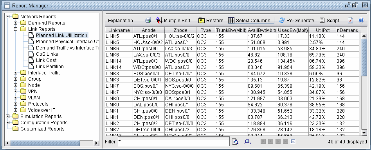The width and height of the screenshot is (371, 150).
Task: Go to previous page navigation icon
Action: coord(270,141)
